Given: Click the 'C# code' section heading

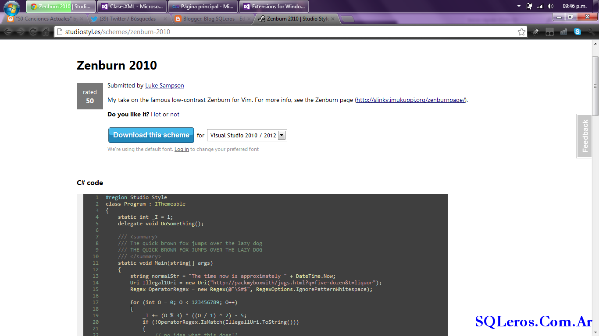Looking at the screenshot, I should (90, 183).
